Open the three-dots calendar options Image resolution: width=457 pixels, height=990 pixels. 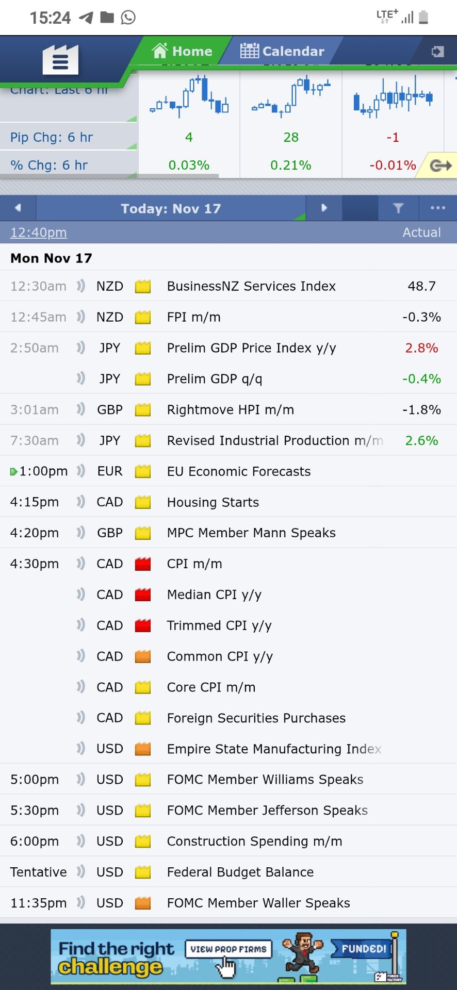[437, 208]
